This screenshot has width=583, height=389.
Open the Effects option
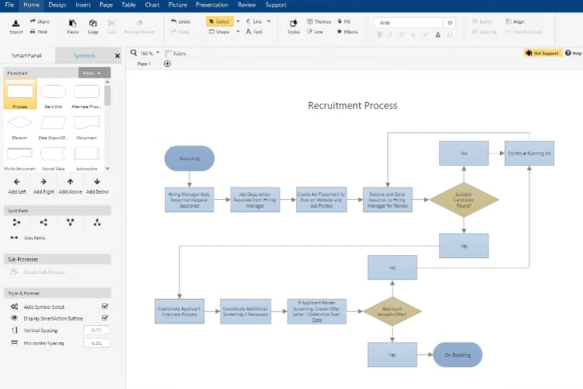[x=347, y=32]
